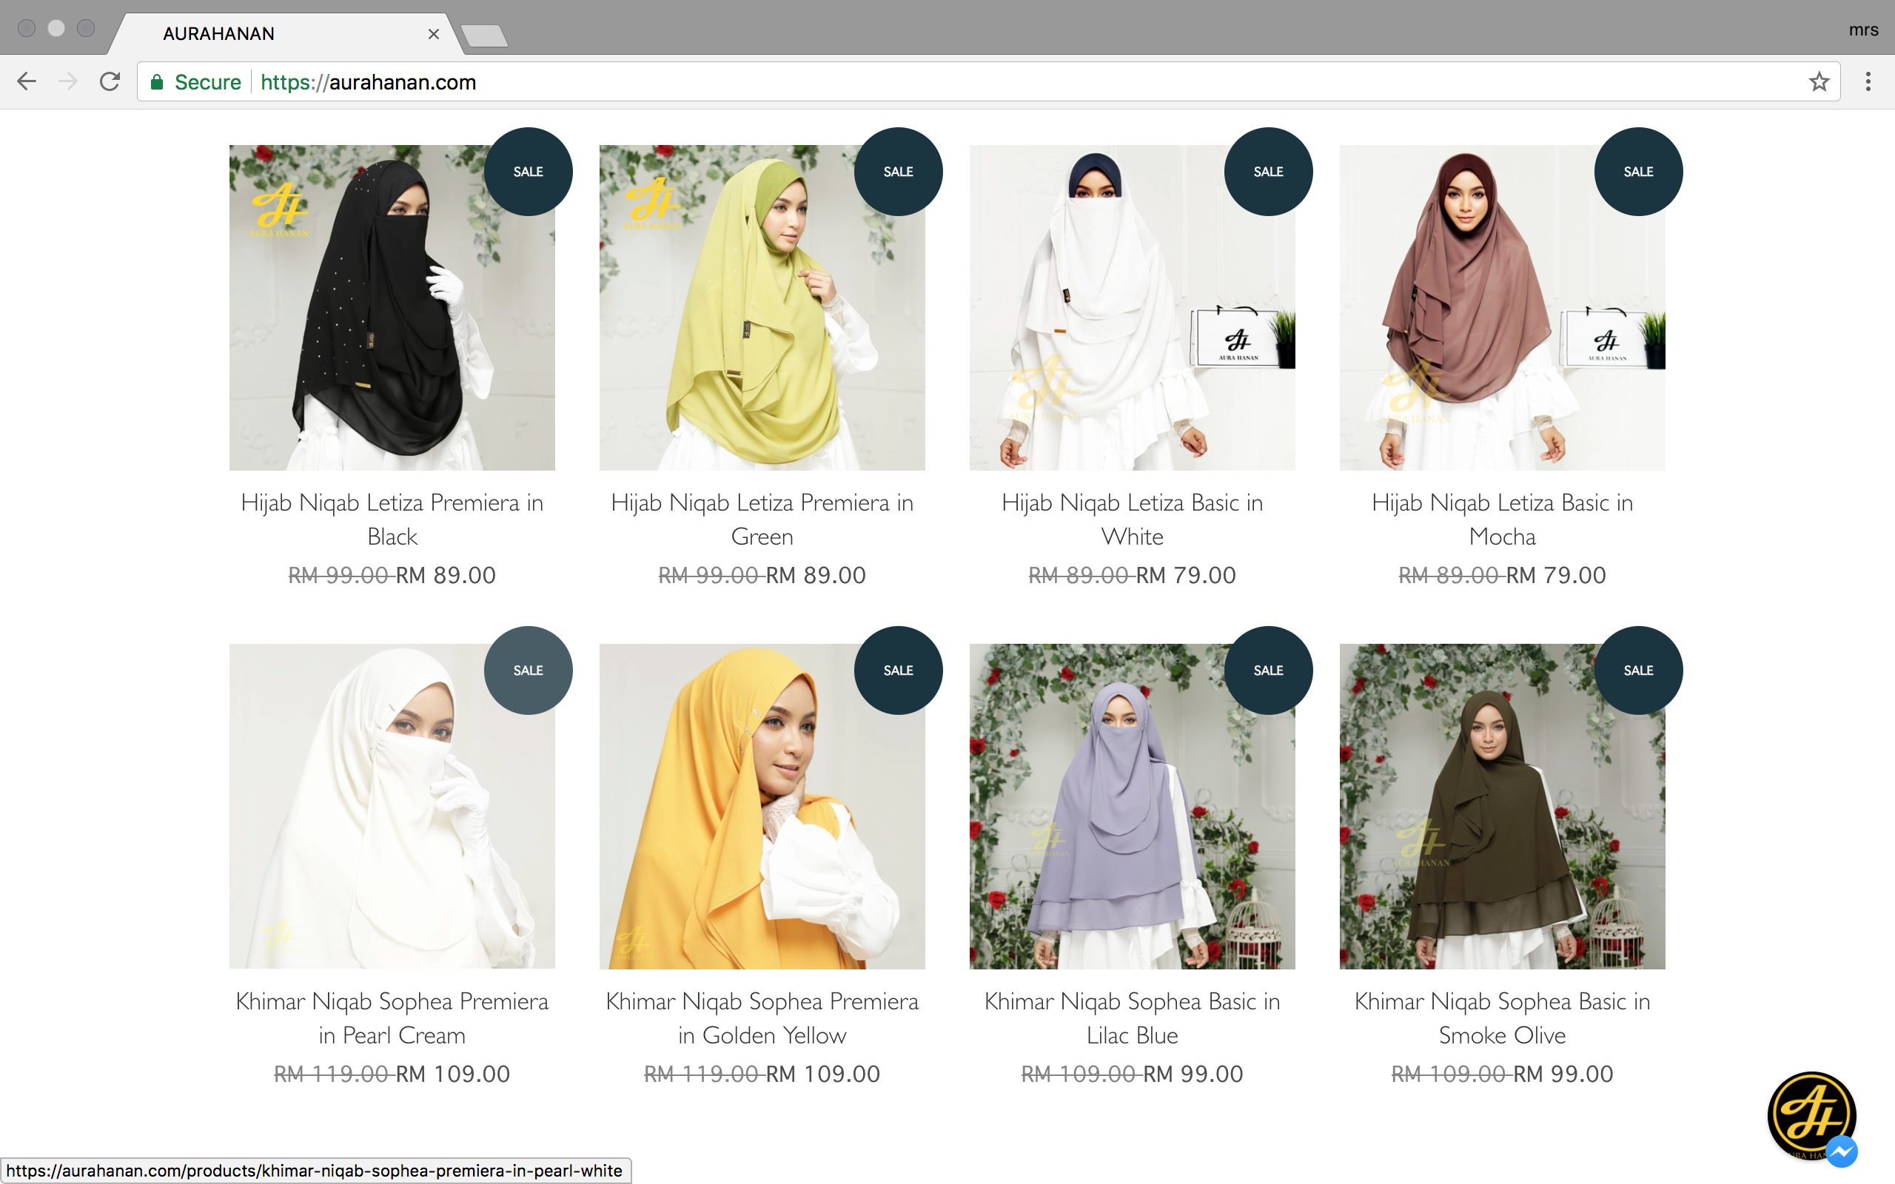Image resolution: width=1895 pixels, height=1184 pixels.
Task: Open the Letiza Premiera in Green photo
Action: tap(762, 308)
